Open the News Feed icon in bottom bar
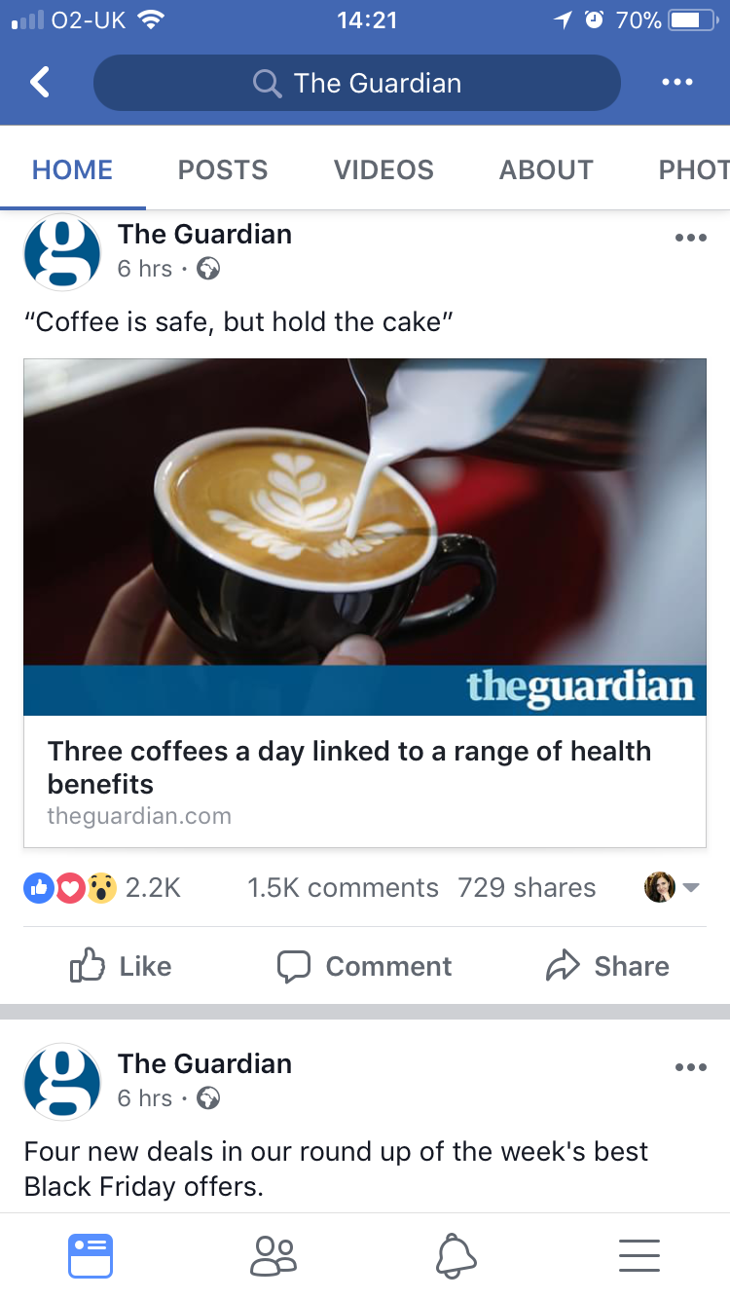730x1299 pixels. pos(91,1255)
